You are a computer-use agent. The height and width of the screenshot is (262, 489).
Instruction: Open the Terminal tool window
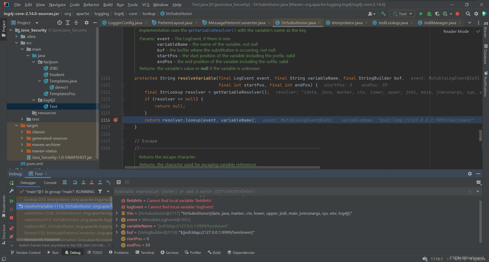145,253
